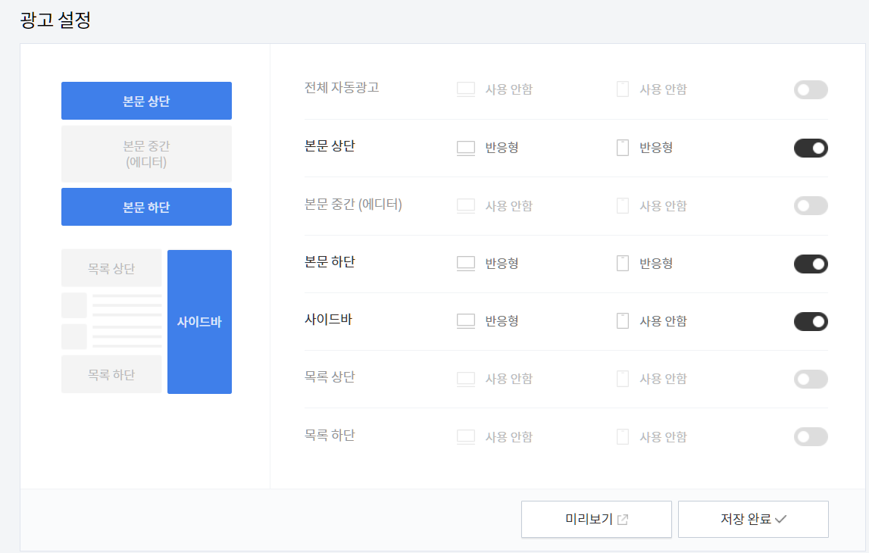Click the PC icon in 전체 자동광고 row
This screenshot has height=553, width=869.
(x=465, y=89)
